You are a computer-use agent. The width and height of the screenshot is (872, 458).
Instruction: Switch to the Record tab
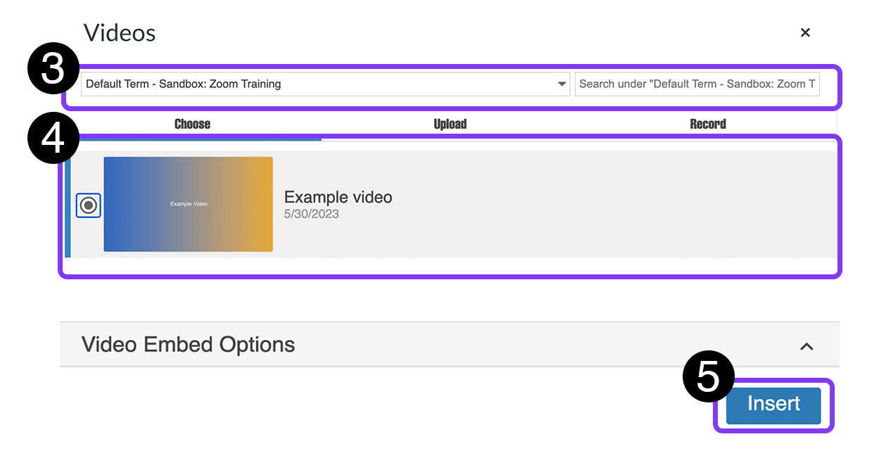click(707, 124)
